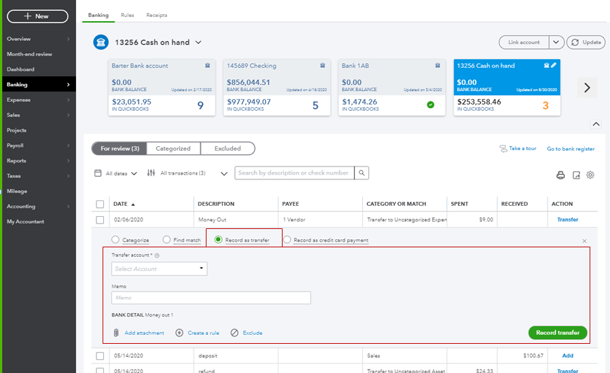
Task: Click the filter sliders icon beside All transactions
Action: (151, 173)
